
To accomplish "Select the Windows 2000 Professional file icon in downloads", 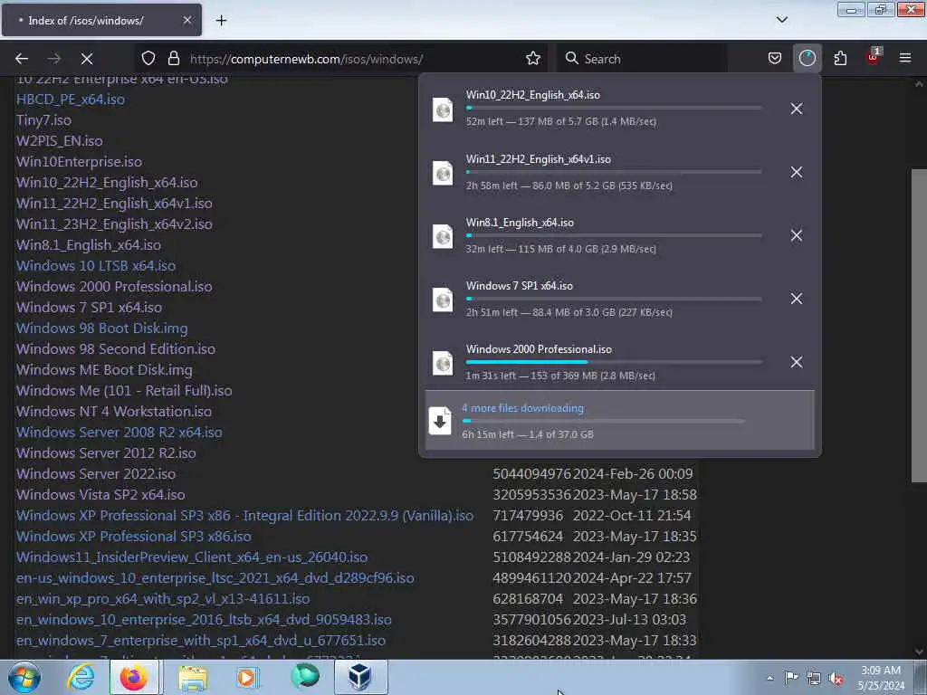I will click(x=443, y=362).
